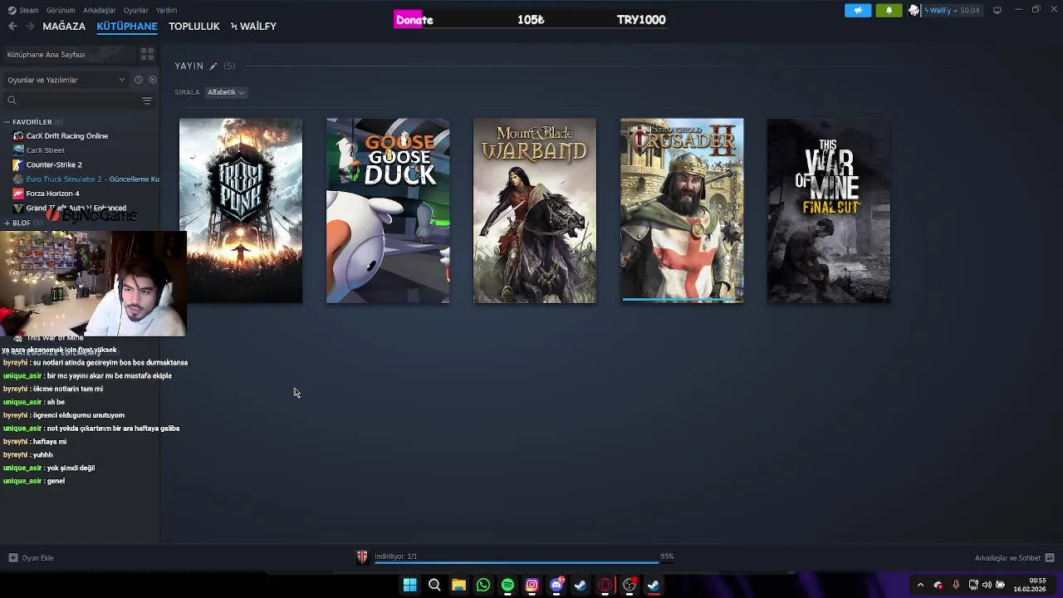The image size is (1063, 598).
Task: Enter Big Picture mode via monitor icon
Action: [x=997, y=10]
